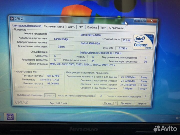Click the Проверка button

coord(126,103)
